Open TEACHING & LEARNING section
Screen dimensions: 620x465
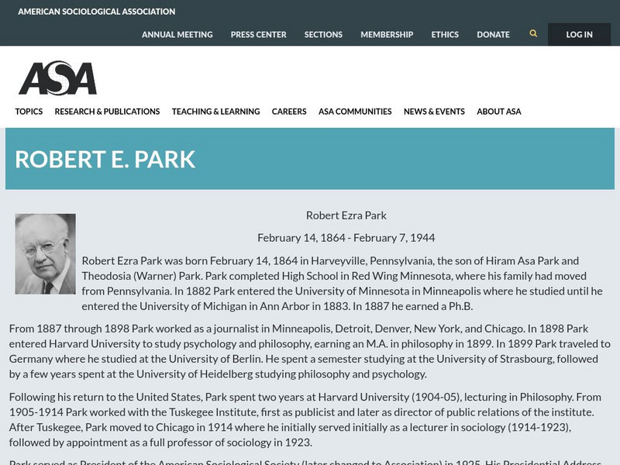click(215, 111)
